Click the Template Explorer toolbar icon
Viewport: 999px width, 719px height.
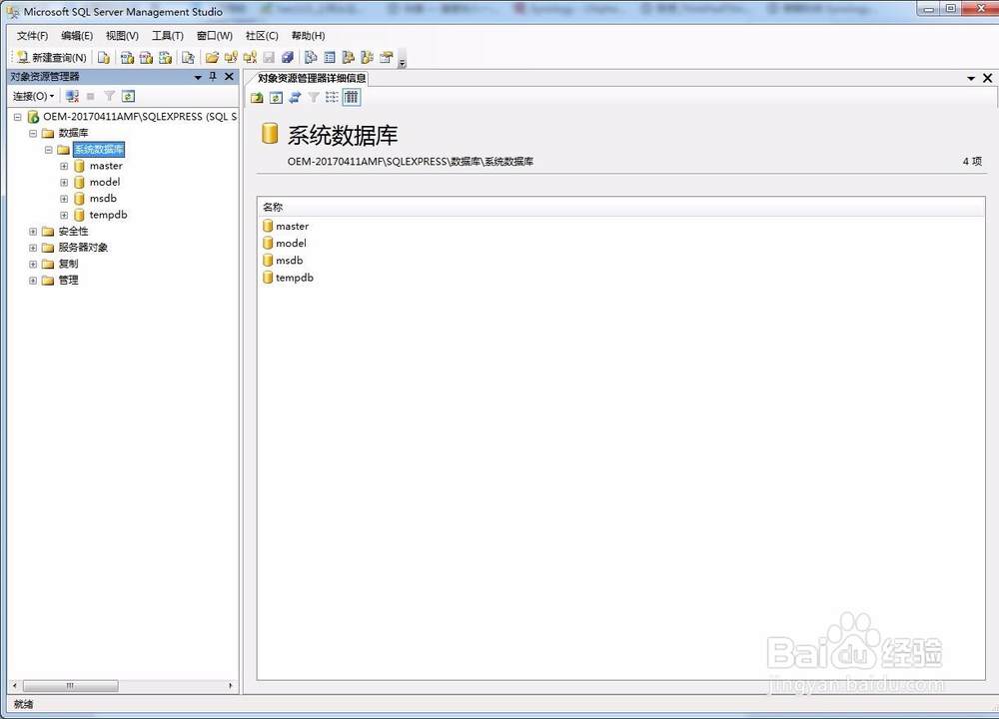pyautogui.click(x=367, y=58)
